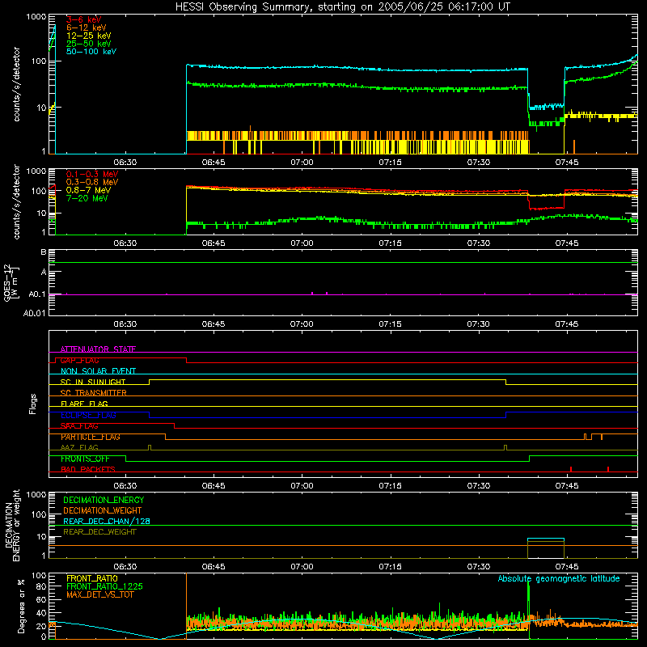This screenshot has width=647, height=647.
Task: Click the Absolute geomagnetic latitude label
Action: [559, 578]
